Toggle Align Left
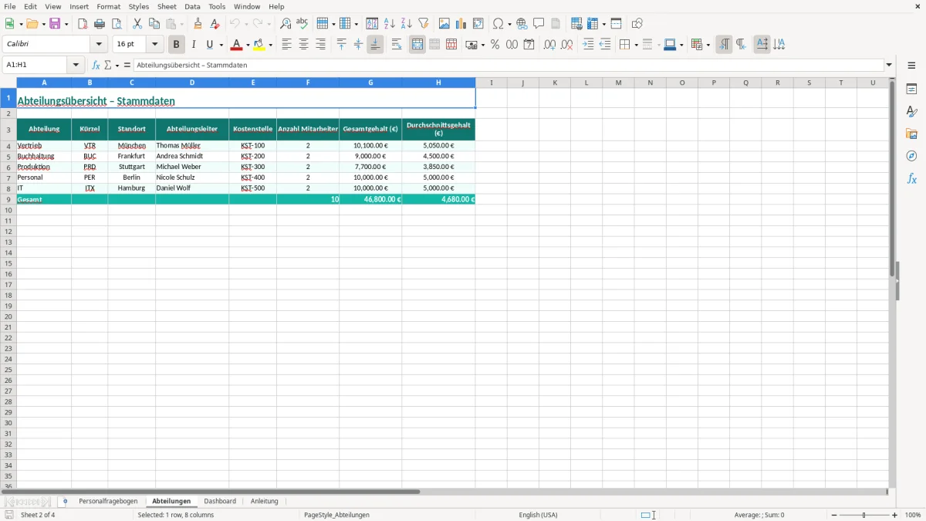The image size is (926, 521). click(286, 45)
